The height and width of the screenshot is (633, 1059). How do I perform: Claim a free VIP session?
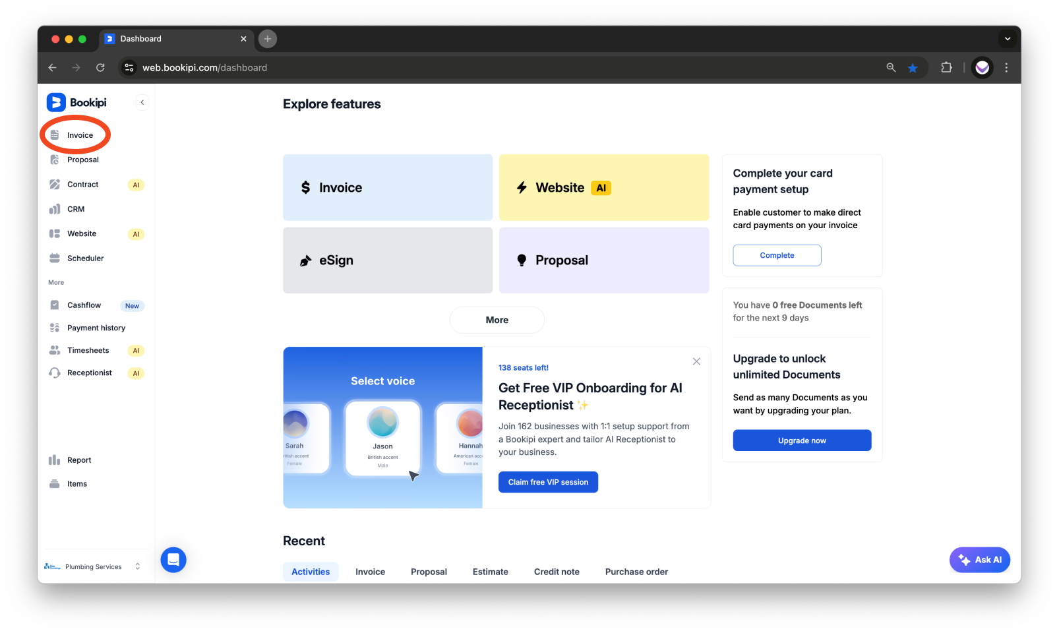pyautogui.click(x=547, y=482)
